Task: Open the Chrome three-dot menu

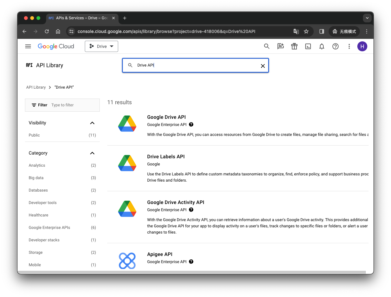Action: tap(367, 31)
